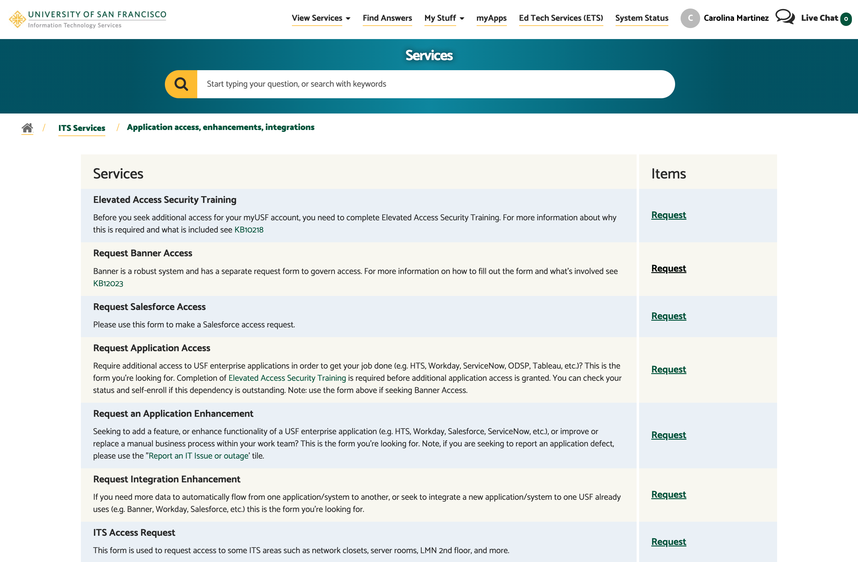Open myApps menu item

[x=491, y=18]
